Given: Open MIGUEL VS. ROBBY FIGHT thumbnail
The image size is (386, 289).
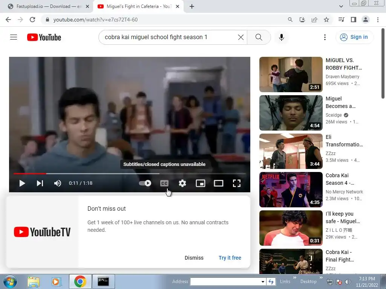Looking at the screenshot, I should [291, 75].
